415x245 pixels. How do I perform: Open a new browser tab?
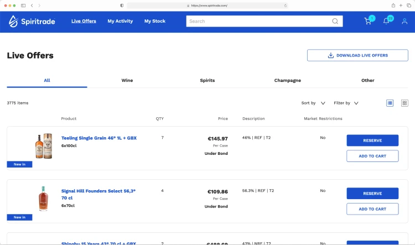pos(401,5)
